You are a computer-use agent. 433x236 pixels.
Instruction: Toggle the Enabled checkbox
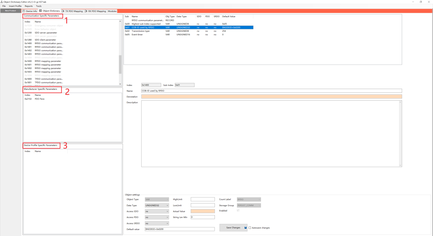tap(239, 211)
